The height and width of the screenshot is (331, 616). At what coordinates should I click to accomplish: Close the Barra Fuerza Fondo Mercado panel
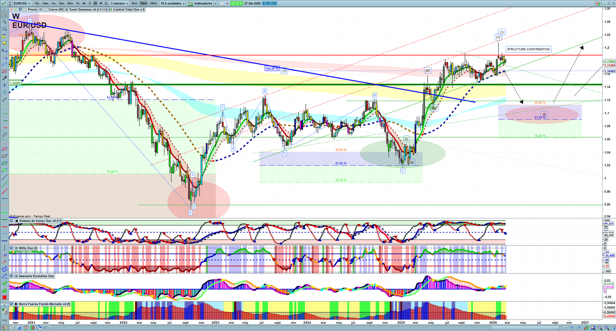[11, 304]
